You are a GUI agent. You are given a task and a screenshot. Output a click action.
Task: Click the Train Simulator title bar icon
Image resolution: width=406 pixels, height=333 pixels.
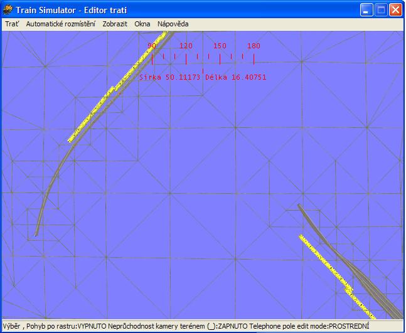click(8, 10)
